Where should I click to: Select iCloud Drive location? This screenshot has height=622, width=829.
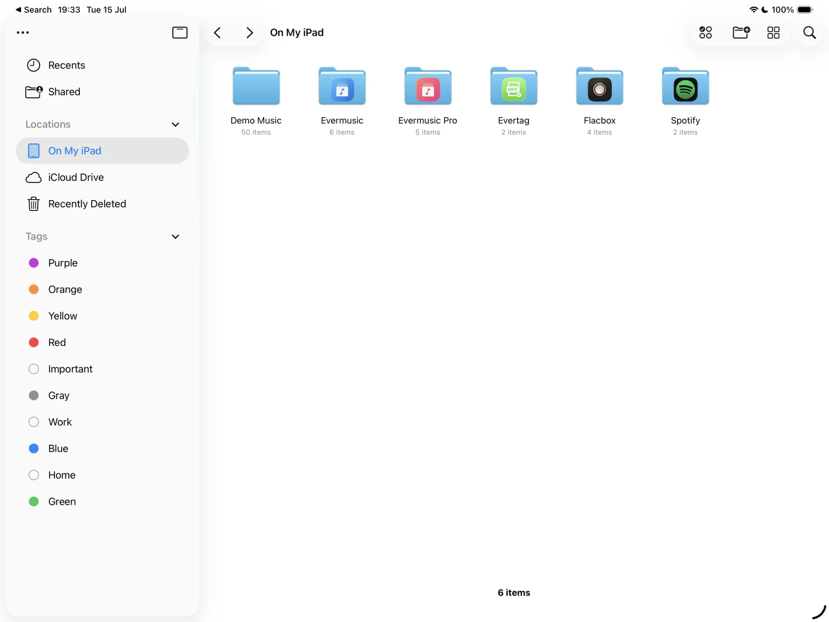(76, 177)
